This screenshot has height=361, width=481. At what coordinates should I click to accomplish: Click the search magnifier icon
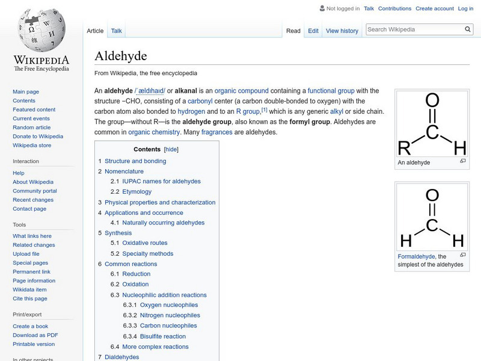click(468, 29)
